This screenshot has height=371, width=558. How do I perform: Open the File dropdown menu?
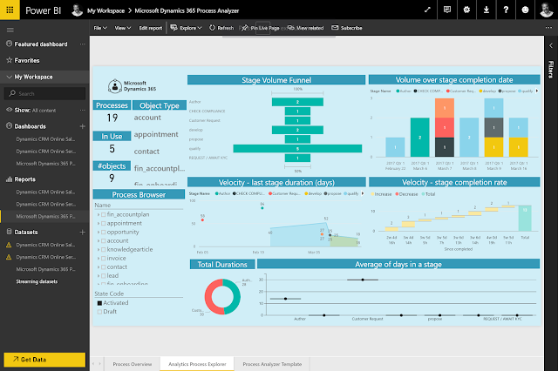(x=100, y=28)
